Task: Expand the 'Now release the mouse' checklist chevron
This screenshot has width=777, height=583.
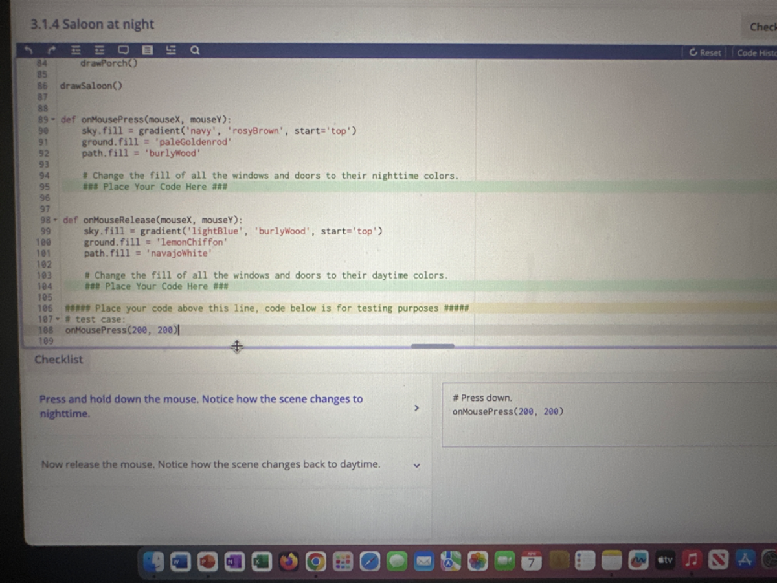Action: [x=417, y=464]
